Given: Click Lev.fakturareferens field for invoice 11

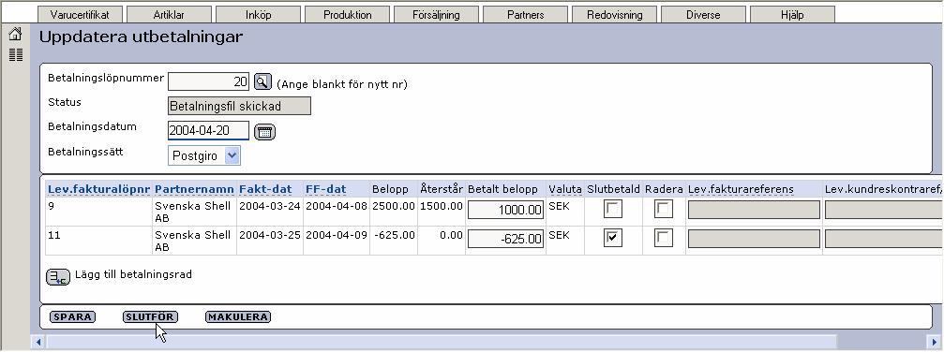Looking at the screenshot, I should [754, 239].
